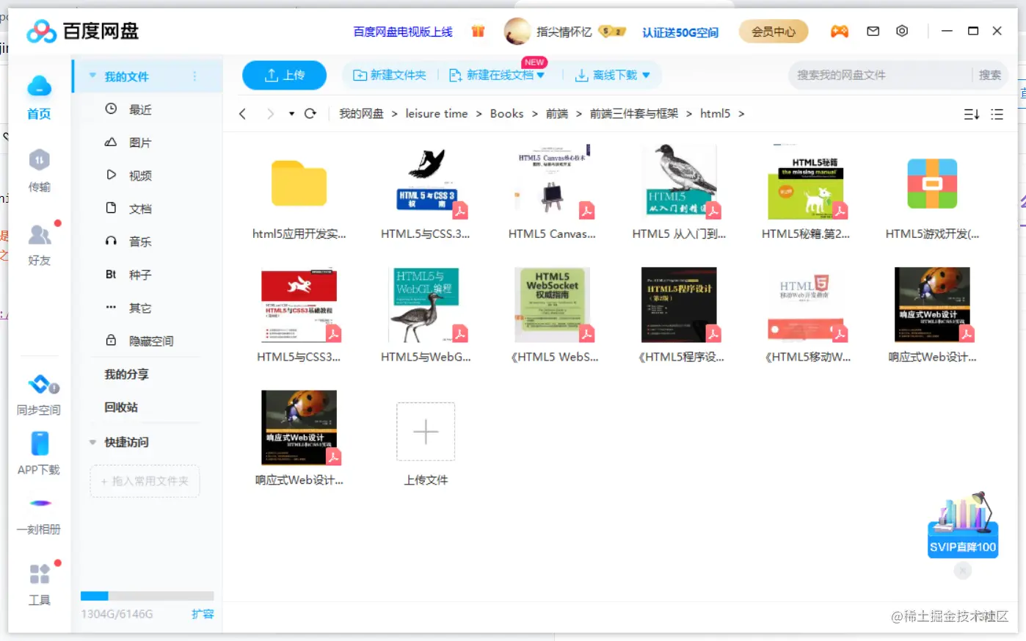Open 回收站 recycle bin

tap(121, 408)
